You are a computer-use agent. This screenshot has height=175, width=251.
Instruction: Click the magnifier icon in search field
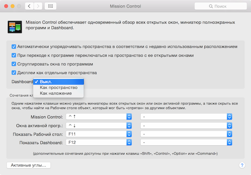[x=211, y=6]
